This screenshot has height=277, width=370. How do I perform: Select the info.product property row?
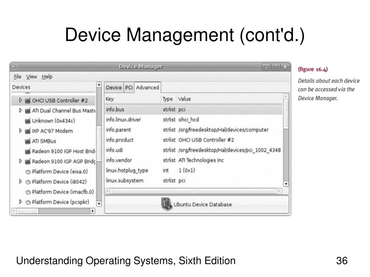tap(194, 140)
